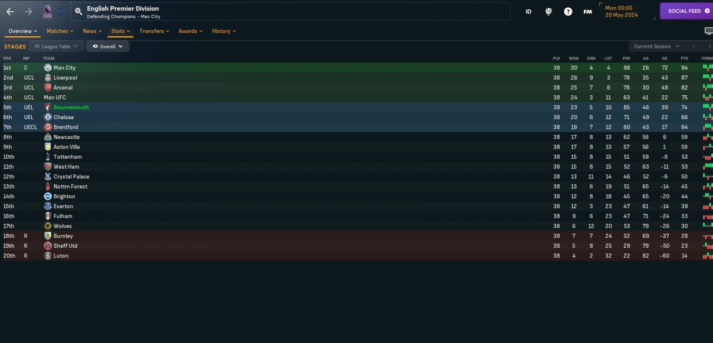713x343 pixels.
Task: Click the Liverpool club badge
Action: pyautogui.click(x=48, y=78)
